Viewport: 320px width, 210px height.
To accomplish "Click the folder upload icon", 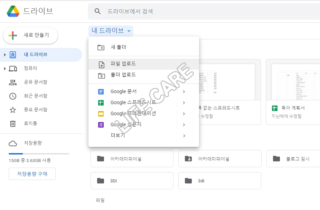I will coord(102,76).
